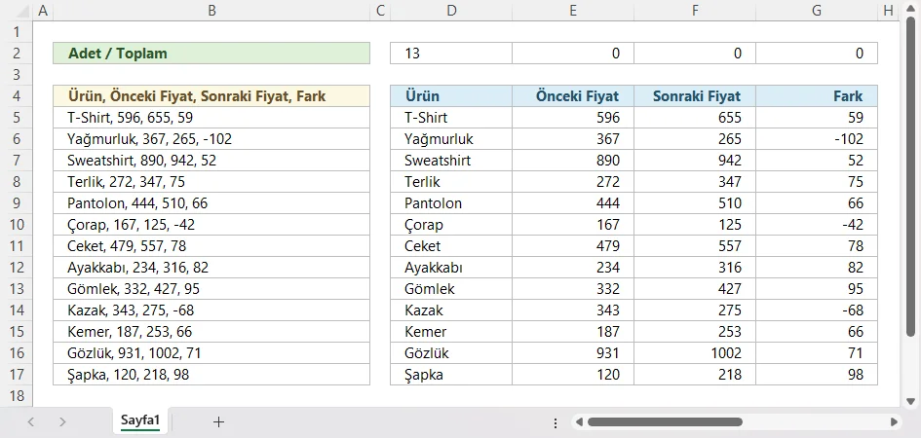Add a new sheet with plus button
921x438 pixels.
pos(218,421)
